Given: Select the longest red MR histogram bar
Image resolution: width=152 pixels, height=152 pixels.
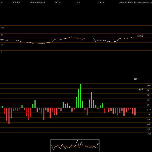Looking at the screenshot, I should click(x=9, y=116).
